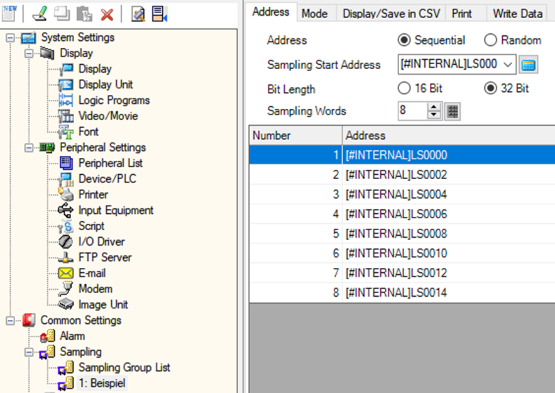Select row 7 [#INTERNAL]LS0012

click(402, 273)
